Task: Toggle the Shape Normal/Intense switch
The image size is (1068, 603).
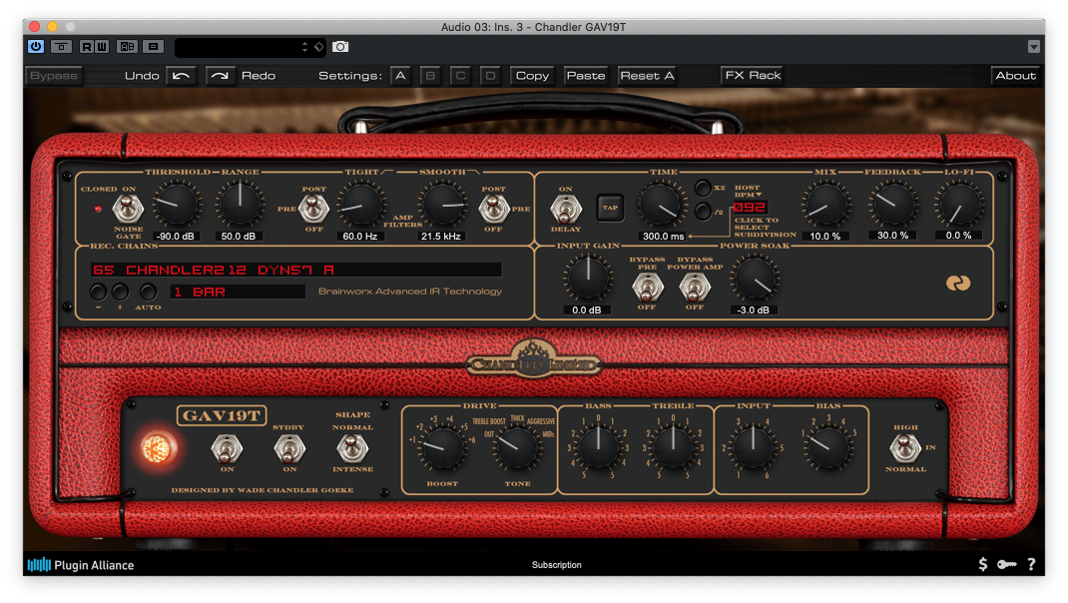Action: pyautogui.click(x=352, y=448)
